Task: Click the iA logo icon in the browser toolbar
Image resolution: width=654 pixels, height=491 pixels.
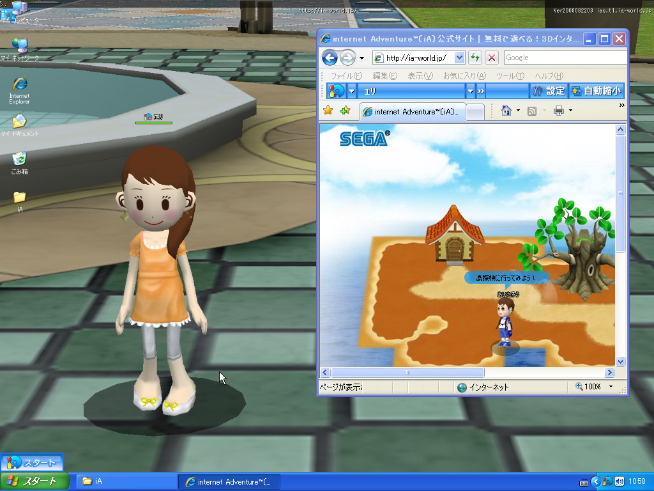Action: (x=336, y=91)
